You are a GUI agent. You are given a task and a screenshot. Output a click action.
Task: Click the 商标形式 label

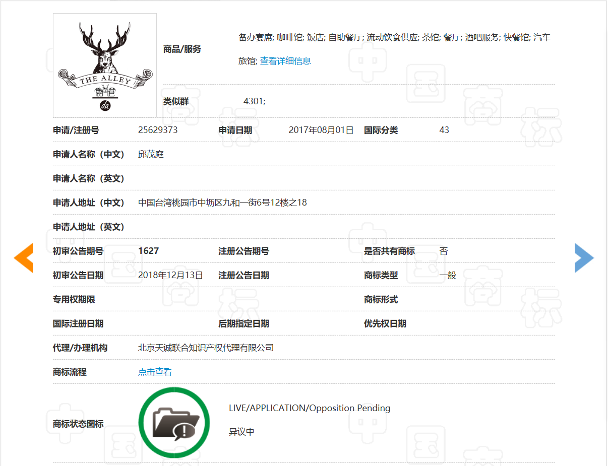coord(381,299)
